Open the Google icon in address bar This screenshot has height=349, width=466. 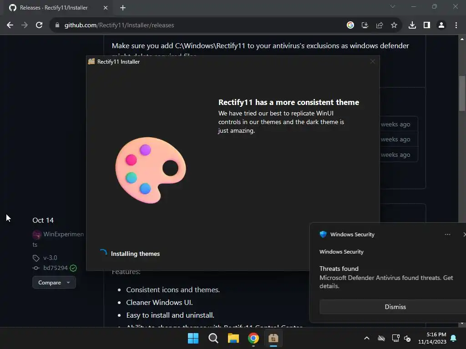pyautogui.click(x=350, y=25)
